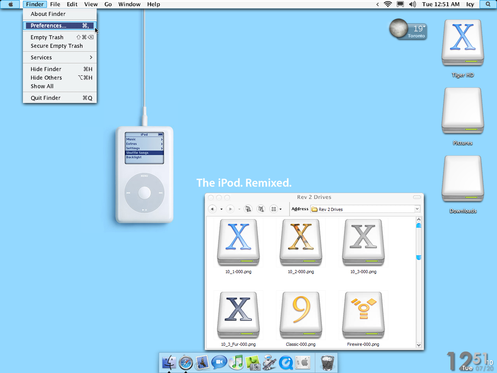The image size is (497, 373).
Task: Click the folders pane toolbar icon
Action: point(261,209)
